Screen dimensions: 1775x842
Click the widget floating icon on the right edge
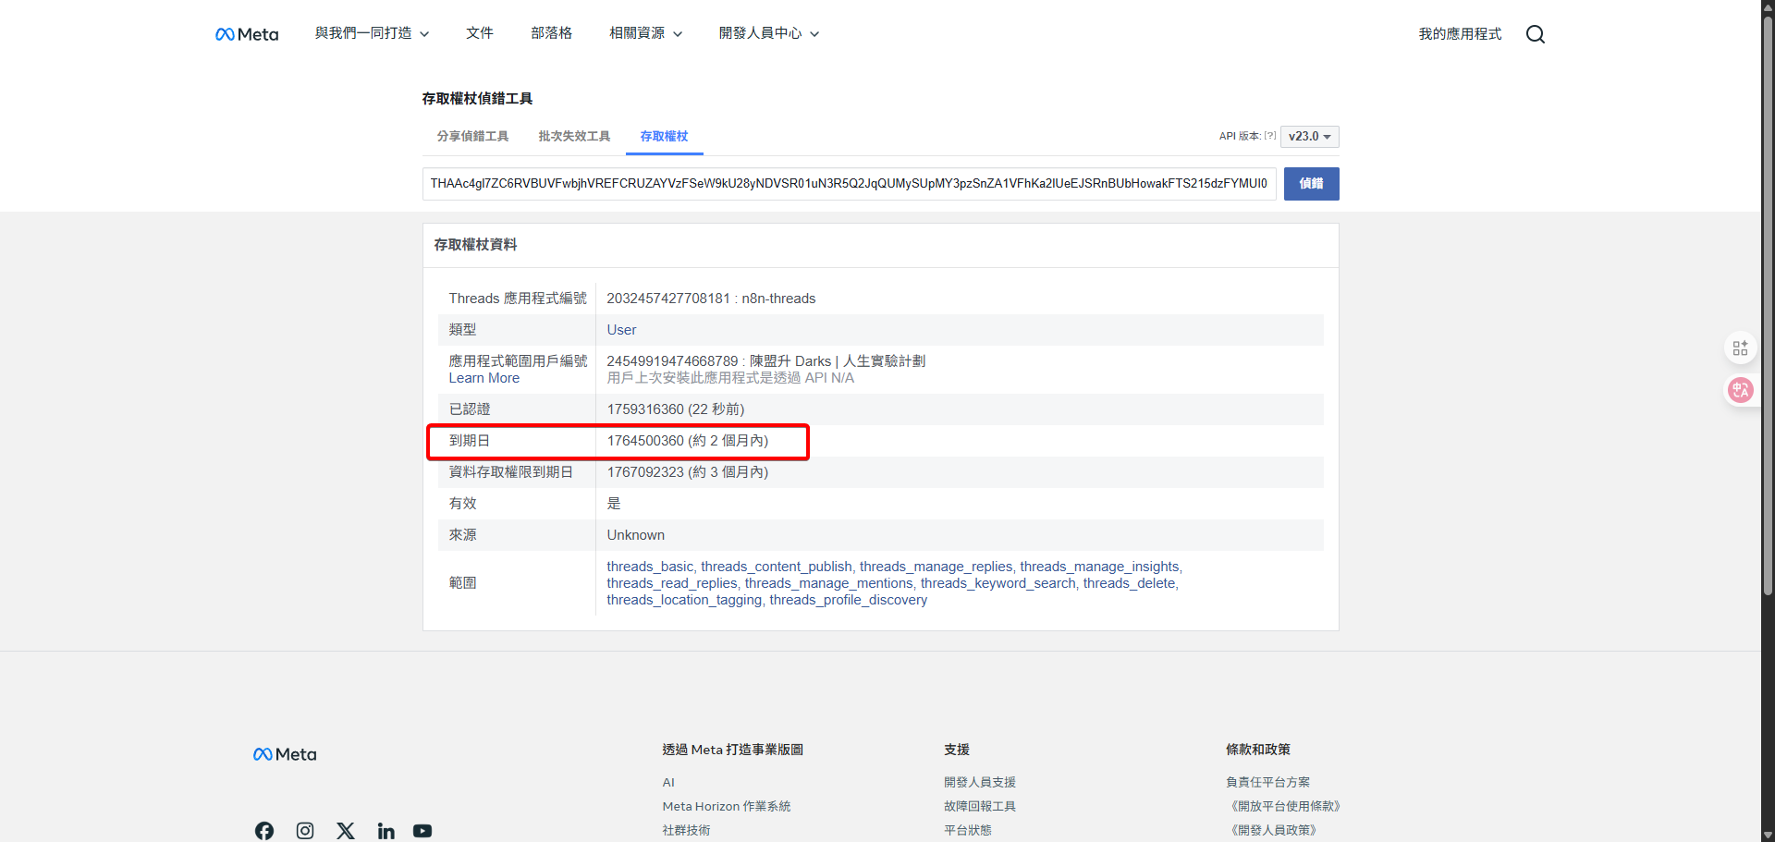1740,348
